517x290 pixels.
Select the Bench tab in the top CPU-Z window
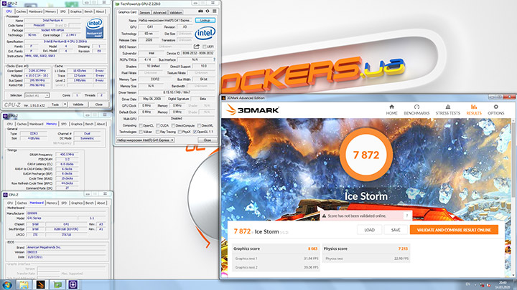tap(88, 11)
